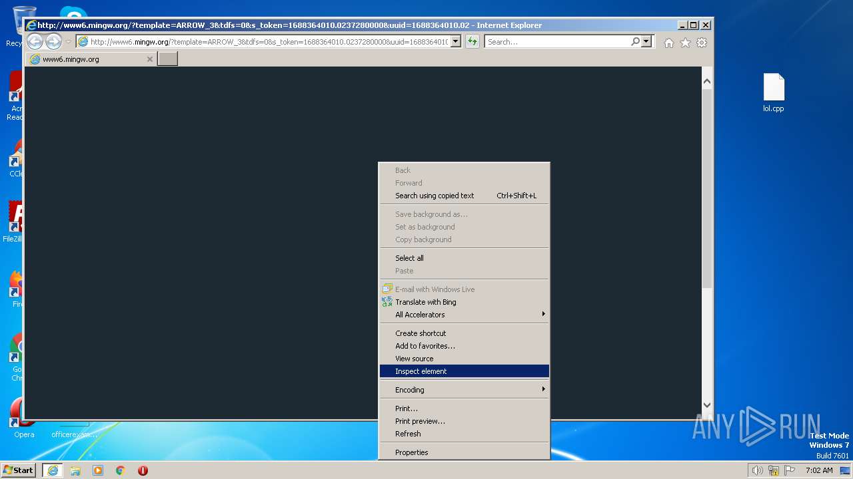Expand the address bar URL dropdown
Screen dimensions: 853x479
[456, 41]
